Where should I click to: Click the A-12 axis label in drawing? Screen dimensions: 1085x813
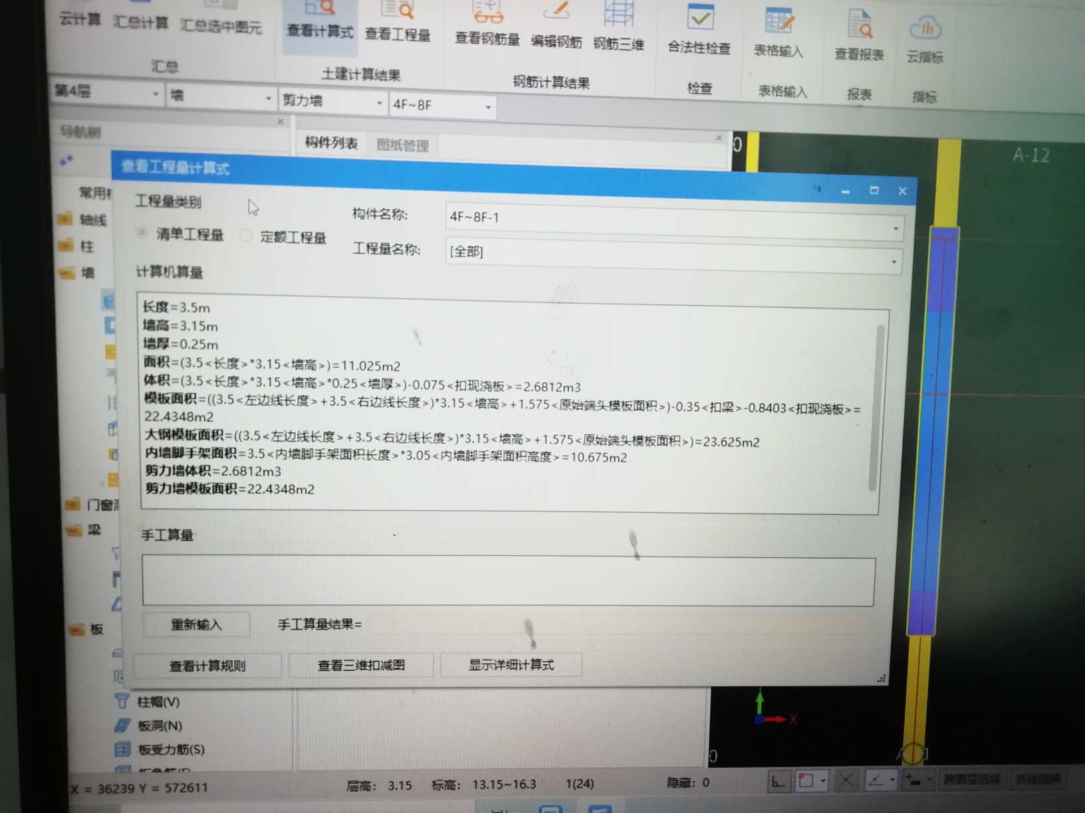tap(1031, 155)
